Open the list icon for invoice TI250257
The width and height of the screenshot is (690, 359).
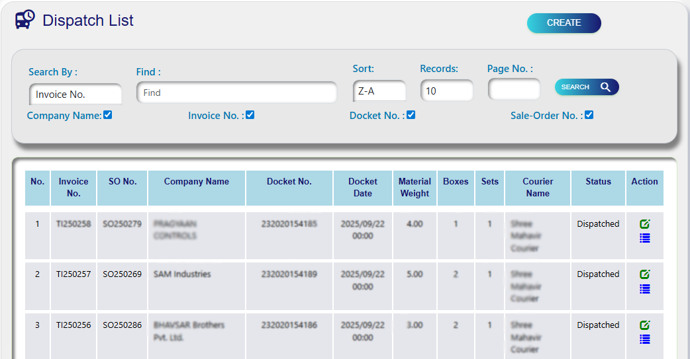644,288
